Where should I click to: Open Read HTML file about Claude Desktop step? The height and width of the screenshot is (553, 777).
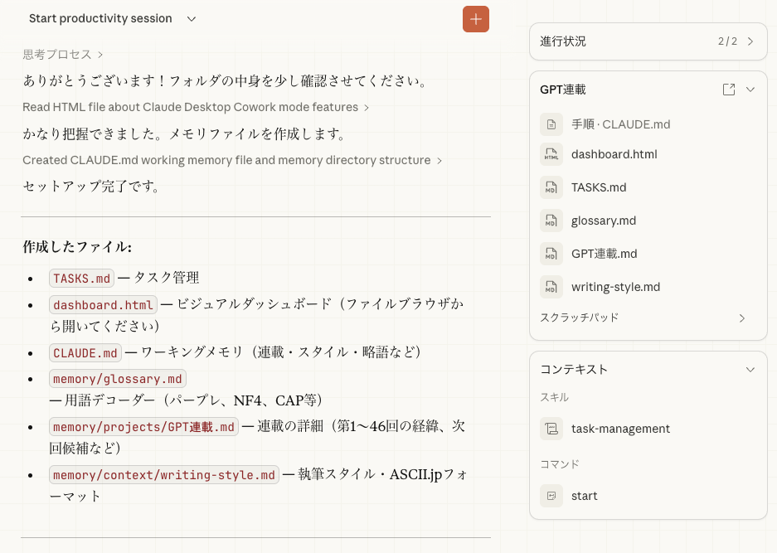coord(196,108)
